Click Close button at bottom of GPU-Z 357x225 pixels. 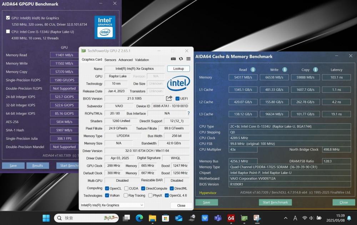pos(181,205)
